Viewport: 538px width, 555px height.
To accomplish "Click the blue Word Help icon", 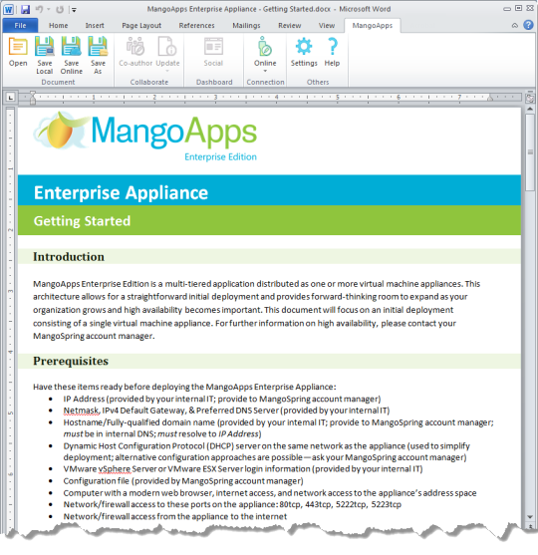I will pos(528,25).
